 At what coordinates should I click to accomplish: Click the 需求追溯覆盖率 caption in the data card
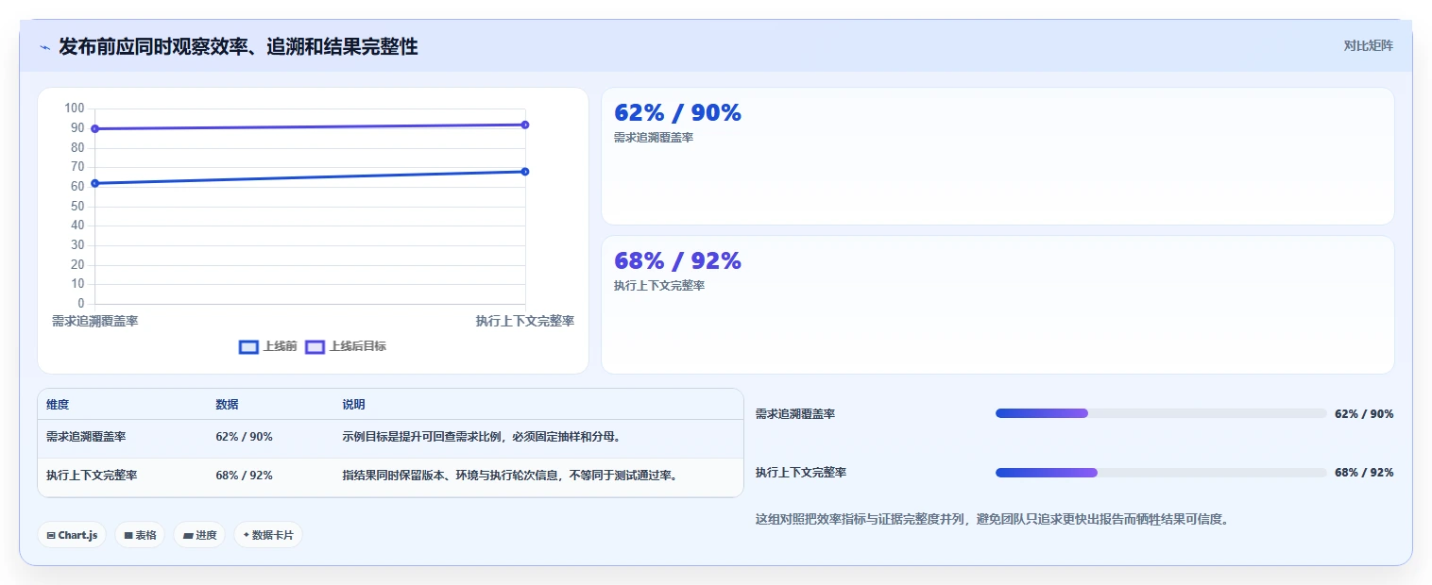654,138
